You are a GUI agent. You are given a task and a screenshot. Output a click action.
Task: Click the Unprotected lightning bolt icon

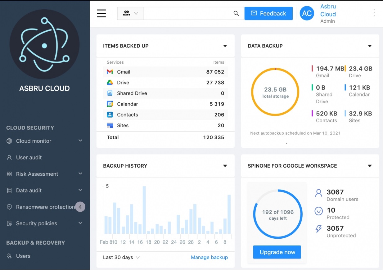(319, 229)
